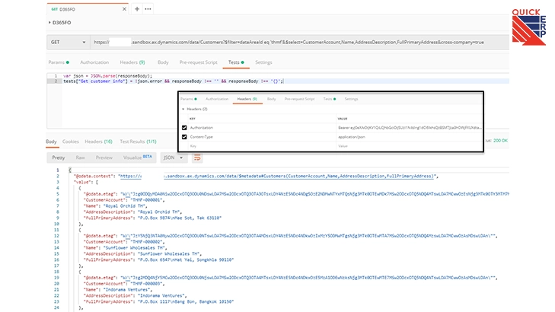Click the "Indorama Ventures" Name value
The height and width of the screenshot is (312, 555).
(128, 290)
